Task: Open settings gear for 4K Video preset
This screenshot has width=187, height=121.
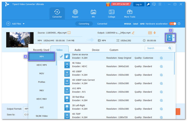Action: point(161,66)
